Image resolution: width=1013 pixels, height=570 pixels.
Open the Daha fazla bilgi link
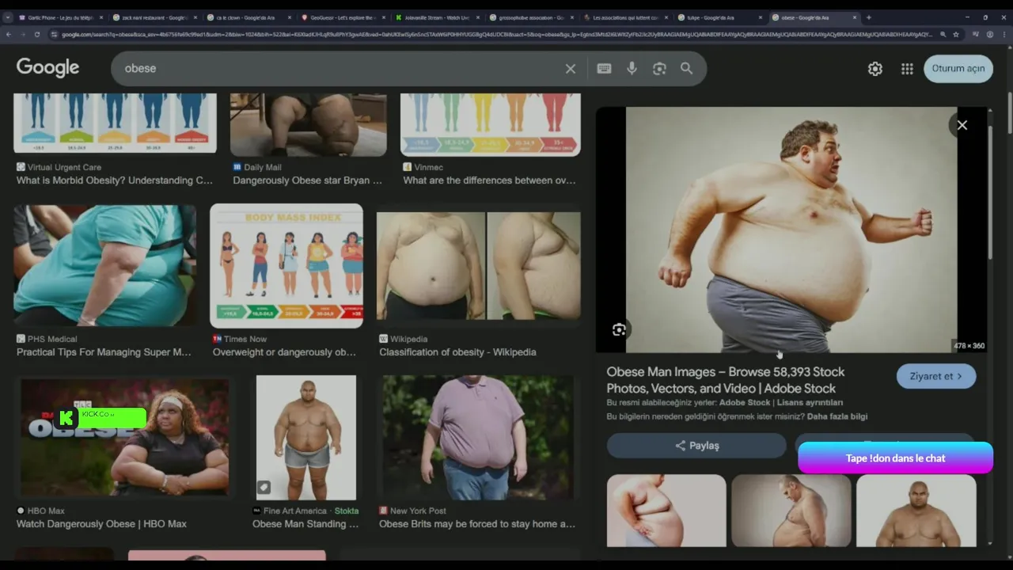click(x=837, y=416)
